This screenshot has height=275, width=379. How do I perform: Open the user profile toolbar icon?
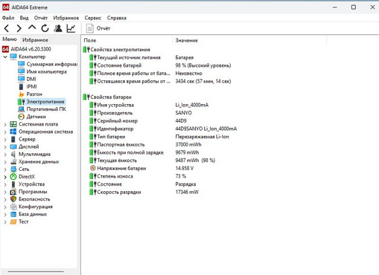point(58,28)
